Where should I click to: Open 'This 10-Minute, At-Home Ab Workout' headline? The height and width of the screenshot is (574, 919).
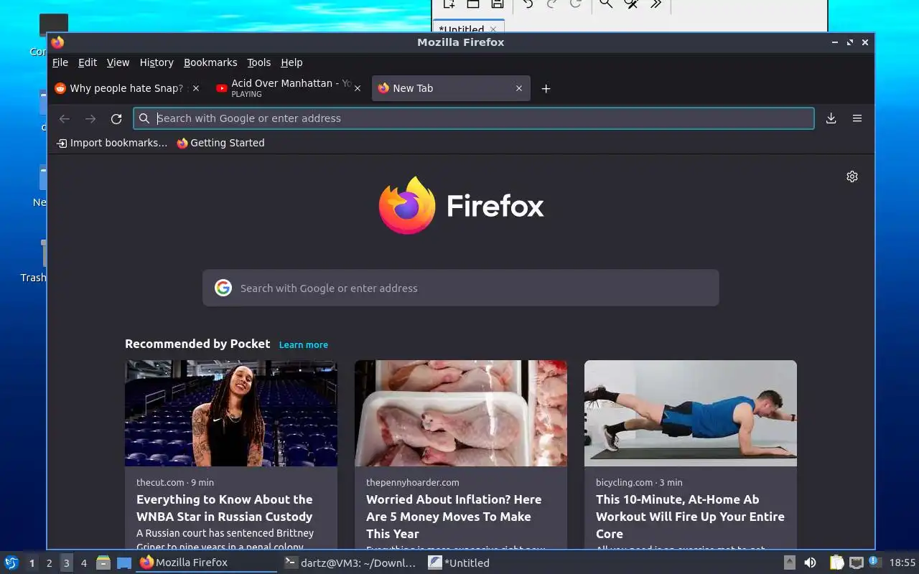pyautogui.click(x=690, y=517)
